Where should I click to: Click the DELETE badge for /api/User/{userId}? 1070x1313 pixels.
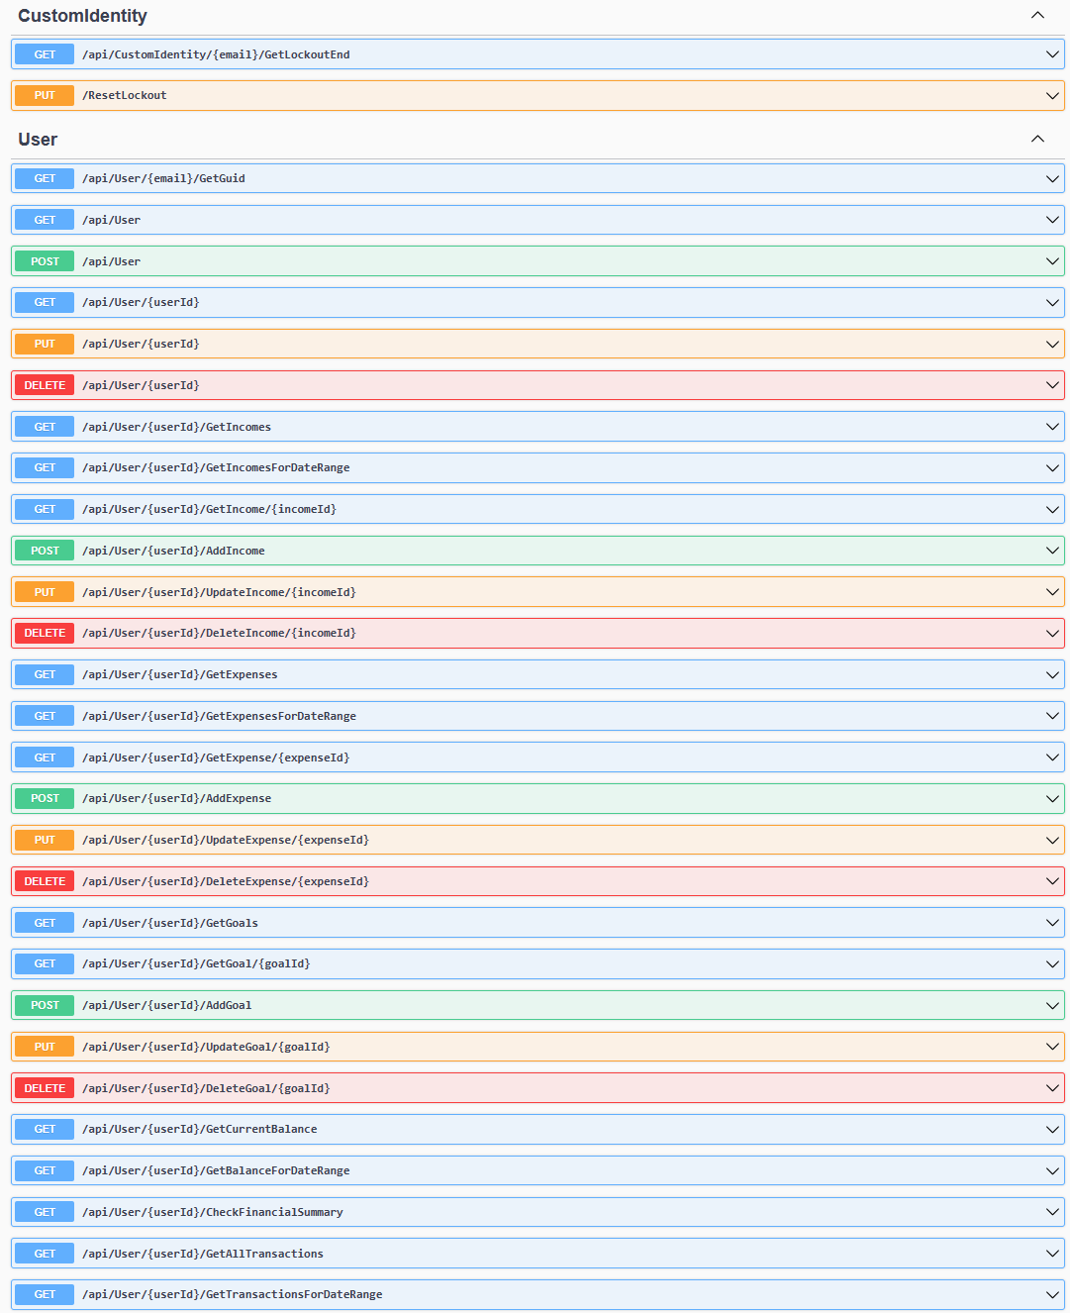tap(45, 385)
